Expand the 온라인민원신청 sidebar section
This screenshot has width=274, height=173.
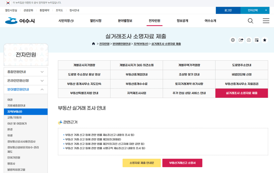click(x=26, y=81)
